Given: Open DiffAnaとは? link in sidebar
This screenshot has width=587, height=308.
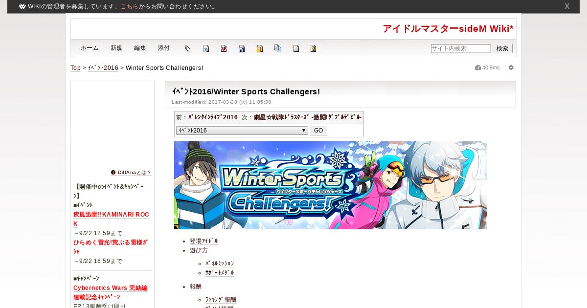Looking at the screenshot, I should pyautogui.click(x=135, y=173).
